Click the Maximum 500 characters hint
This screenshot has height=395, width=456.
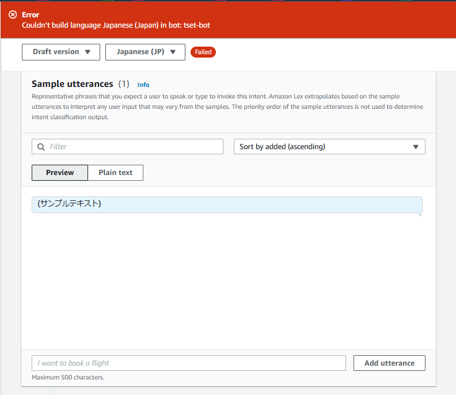pos(68,377)
